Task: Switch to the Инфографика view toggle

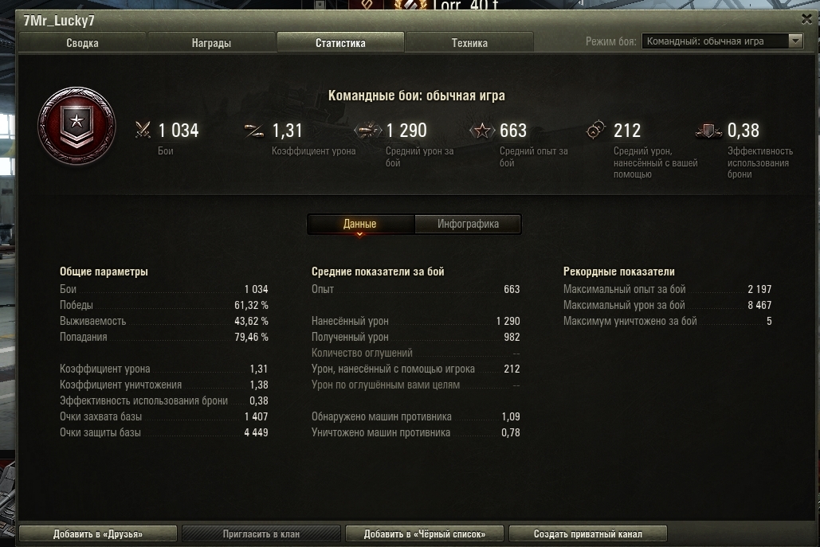Action: click(468, 224)
